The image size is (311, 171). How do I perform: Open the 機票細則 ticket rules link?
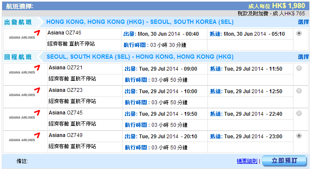pyautogui.click(x=247, y=161)
